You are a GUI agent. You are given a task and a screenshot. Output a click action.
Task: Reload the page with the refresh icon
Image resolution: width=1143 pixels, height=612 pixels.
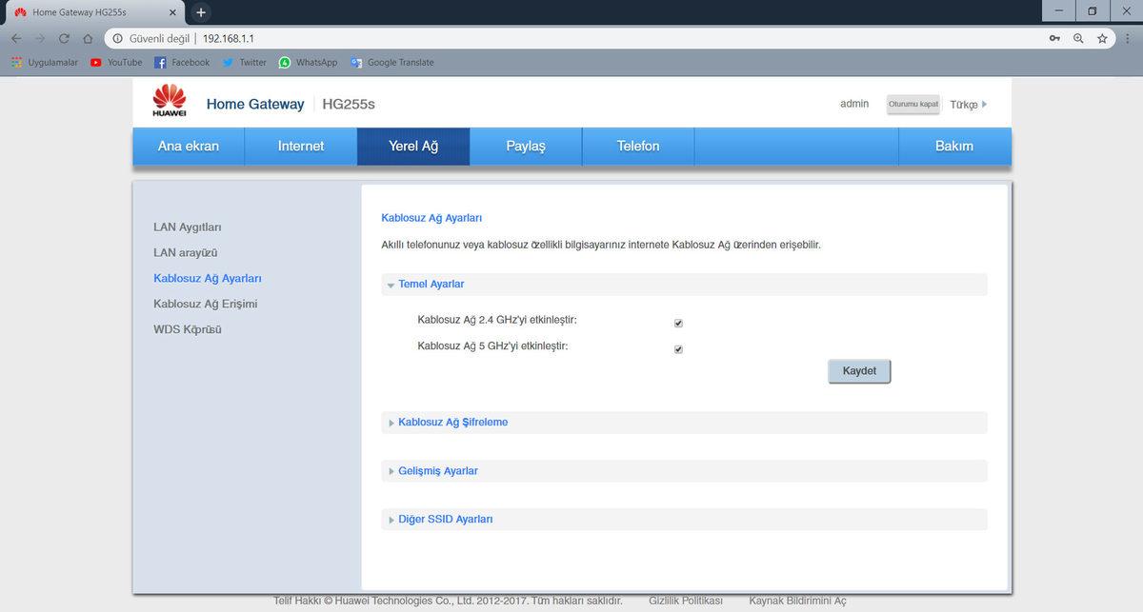coord(64,38)
